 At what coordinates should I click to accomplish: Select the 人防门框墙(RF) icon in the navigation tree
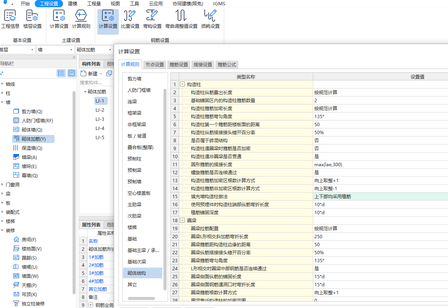point(16,120)
